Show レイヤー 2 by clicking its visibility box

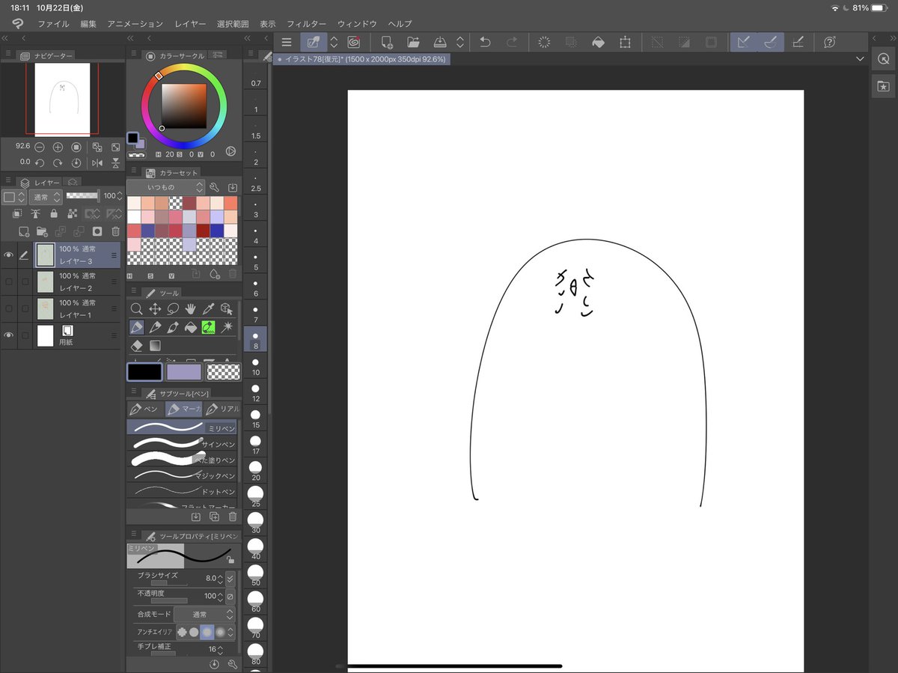coord(9,281)
